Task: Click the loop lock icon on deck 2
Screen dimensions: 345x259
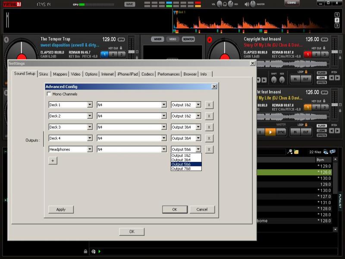Action: [306, 72]
